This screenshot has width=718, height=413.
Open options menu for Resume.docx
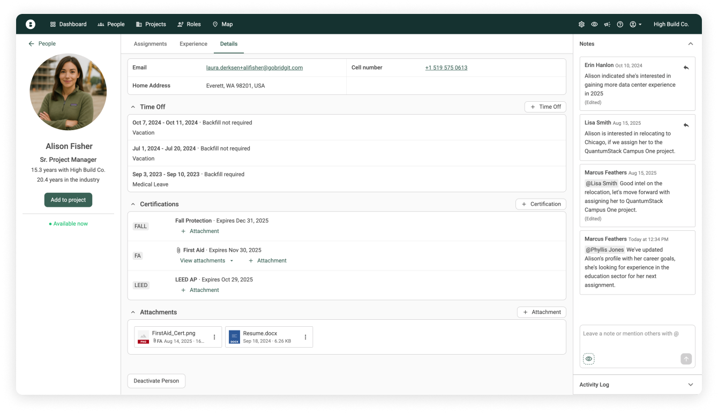(x=305, y=337)
